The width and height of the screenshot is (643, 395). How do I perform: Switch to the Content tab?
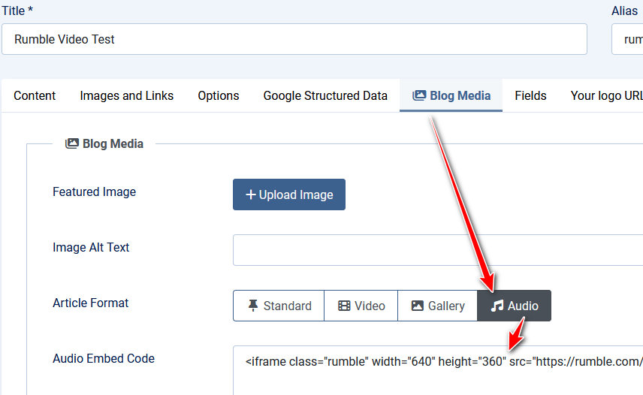click(35, 95)
